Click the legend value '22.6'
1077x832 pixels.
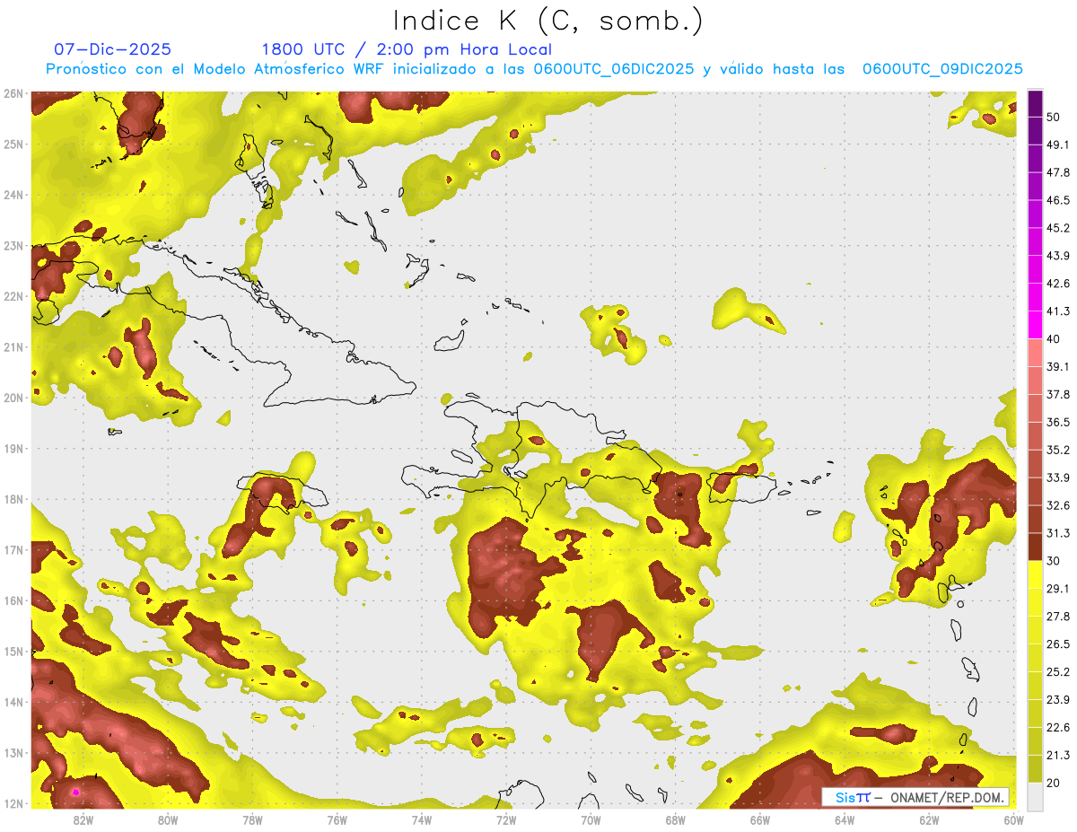click(1058, 728)
